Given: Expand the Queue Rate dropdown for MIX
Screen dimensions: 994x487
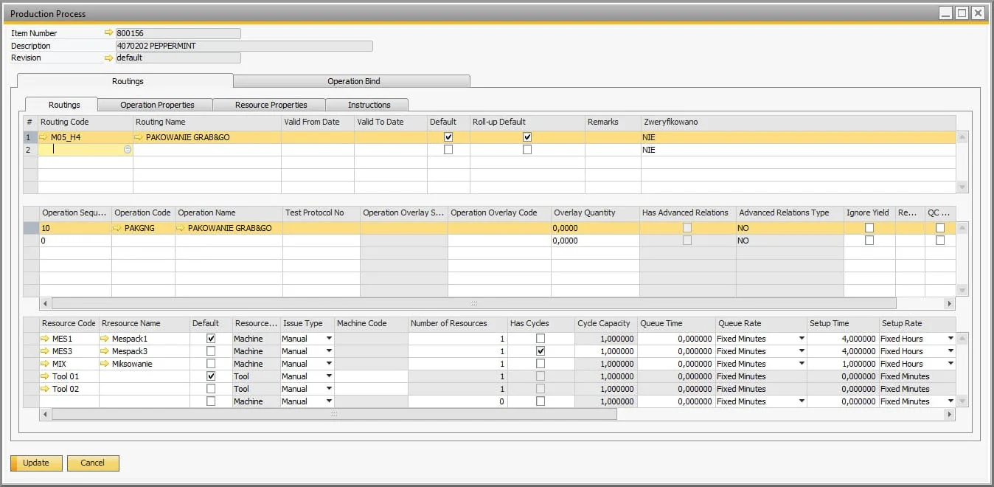Looking at the screenshot, I should (802, 364).
